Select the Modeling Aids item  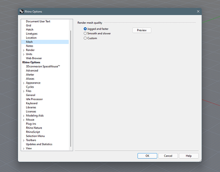point(35,116)
